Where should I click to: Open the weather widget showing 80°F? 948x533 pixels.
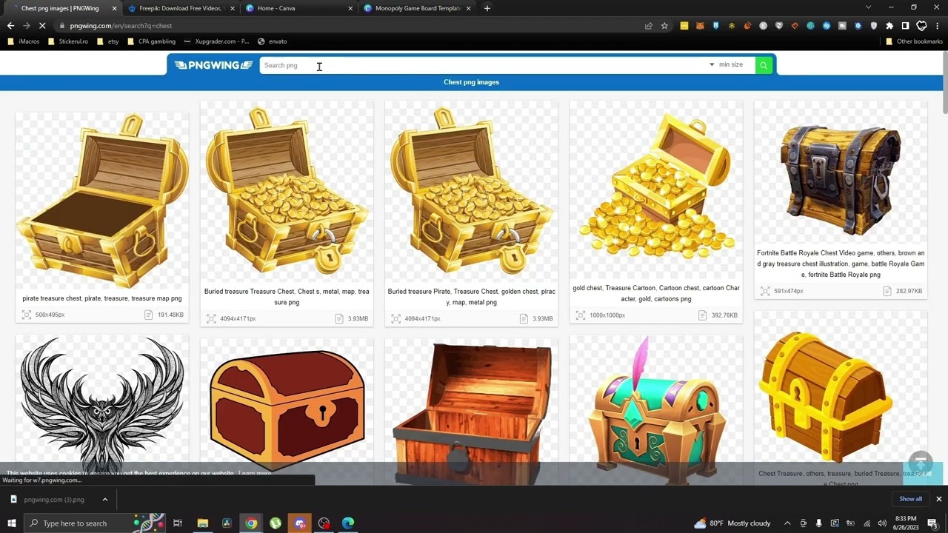pos(732,523)
